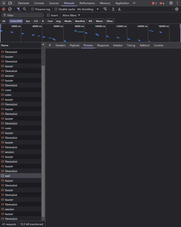
Task: Open the Payload tab
Action: point(74,45)
